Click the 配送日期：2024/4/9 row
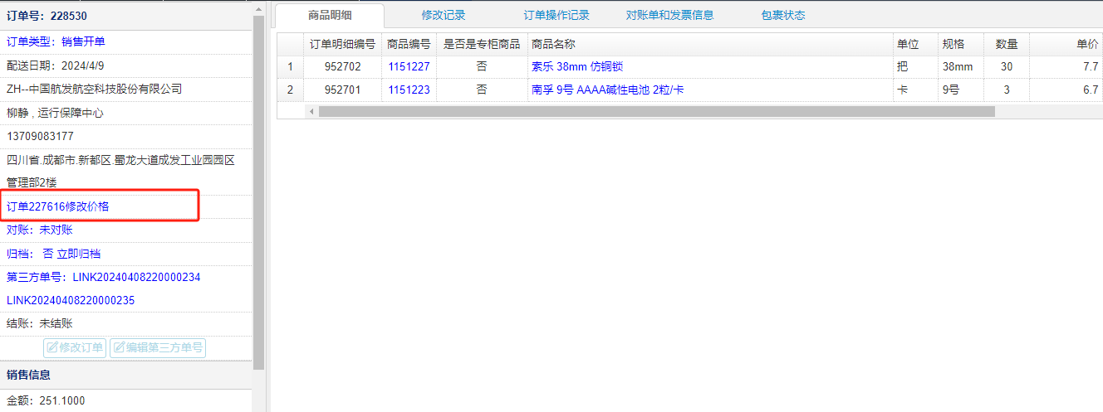This screenshot has width=1103, height=412. tap(126, 65)
